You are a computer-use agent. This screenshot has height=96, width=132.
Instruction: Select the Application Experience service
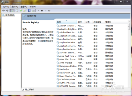pyautogui.click(x=85, y=36)
